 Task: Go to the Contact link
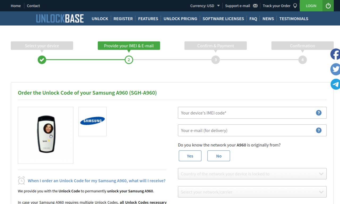(33, 6)
